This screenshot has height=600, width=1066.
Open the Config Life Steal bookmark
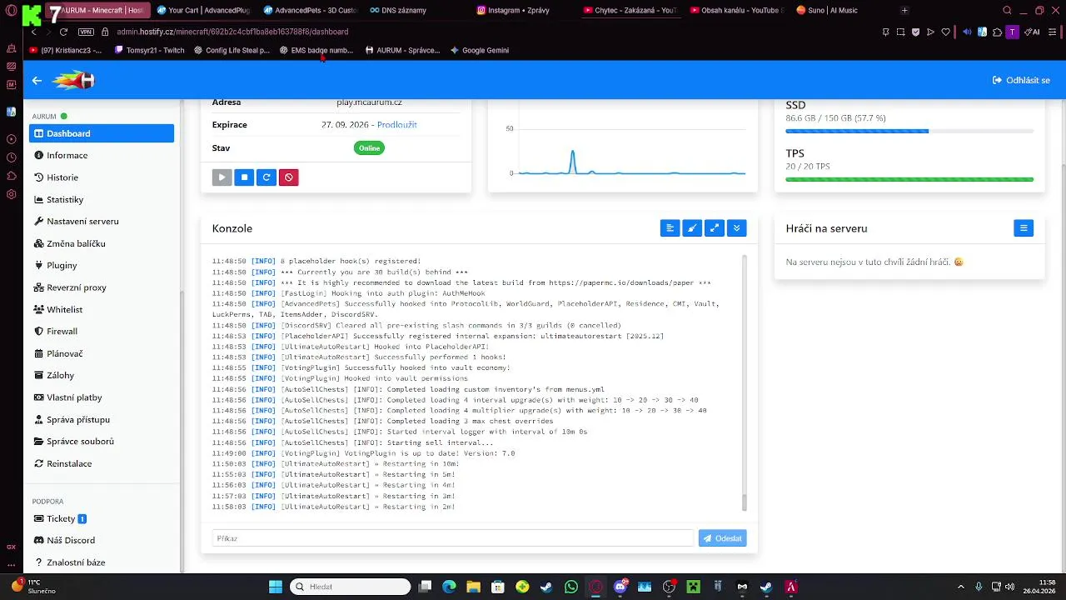coord(232,50)
